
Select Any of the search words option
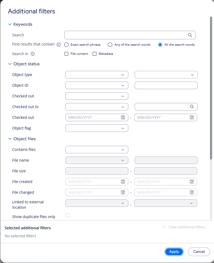pyautogui.click(x=110, y=45)
